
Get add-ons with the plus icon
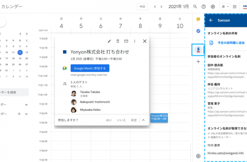(x=198, y=61)
